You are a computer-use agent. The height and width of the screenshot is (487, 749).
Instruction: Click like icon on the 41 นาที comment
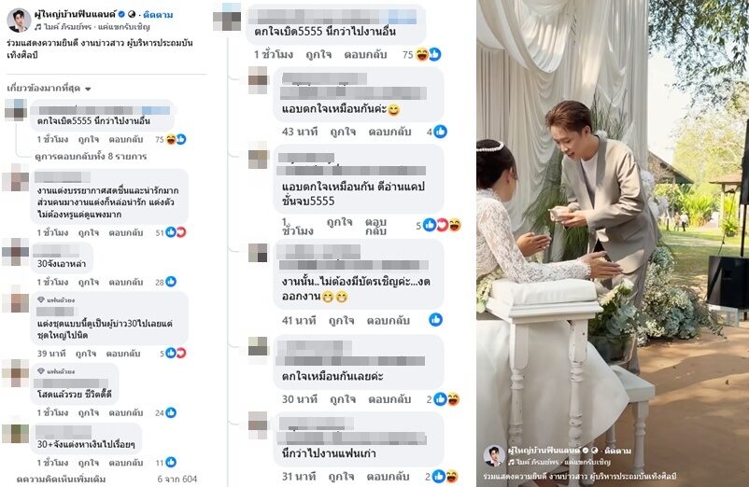[435, 320]
